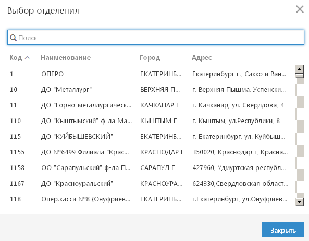Image resolution: width=309 pixels, height=241 pixels.
Task: Select ДО "Металлург" branch
Action: point(151,90)
